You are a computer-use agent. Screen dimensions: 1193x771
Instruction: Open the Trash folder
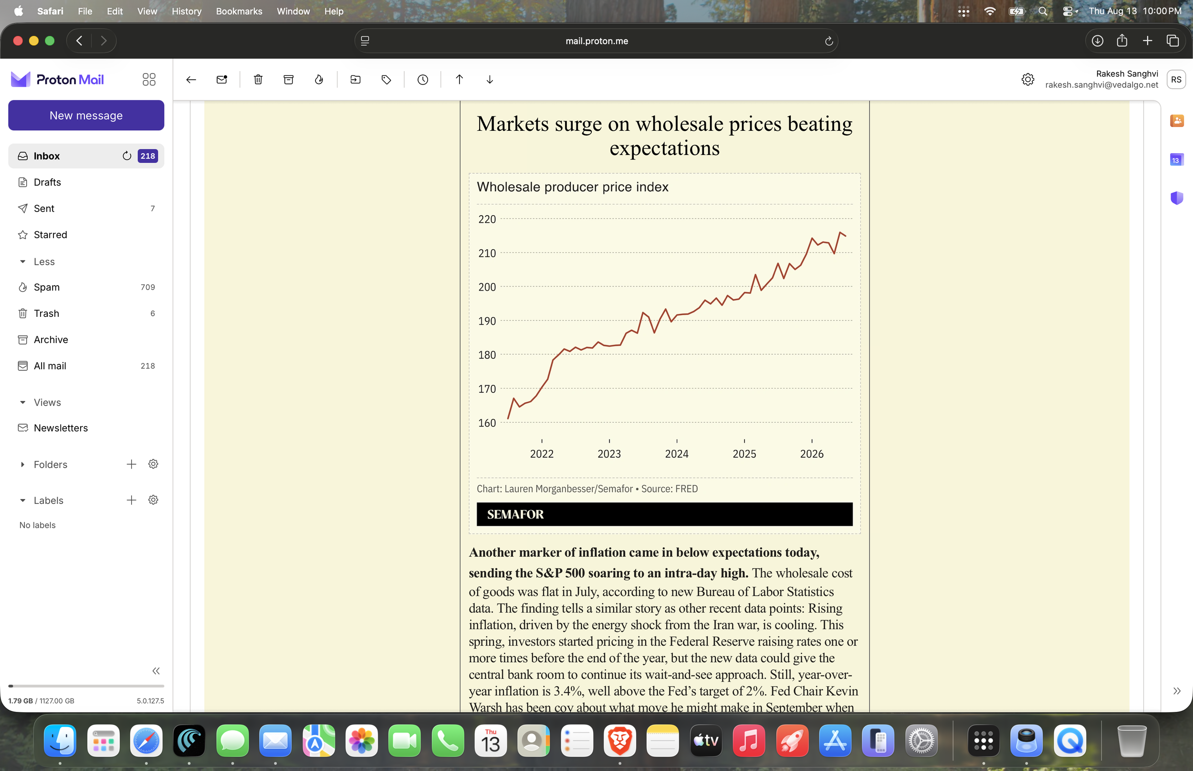click(86, 313)
